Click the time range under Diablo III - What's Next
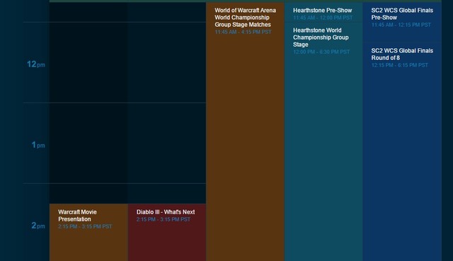Image resolution: width=453 pixels, height=261 pixels. [164, 219]
